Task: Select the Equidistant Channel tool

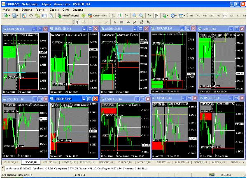Action: click(x=142, y=22)
